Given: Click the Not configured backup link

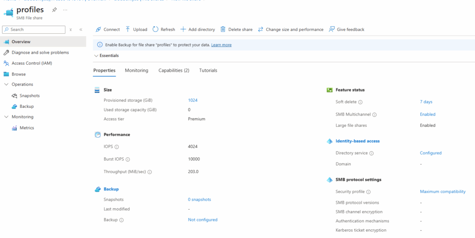Looking at the screenshot, I should pyautogui.click(x=202, y=220).
